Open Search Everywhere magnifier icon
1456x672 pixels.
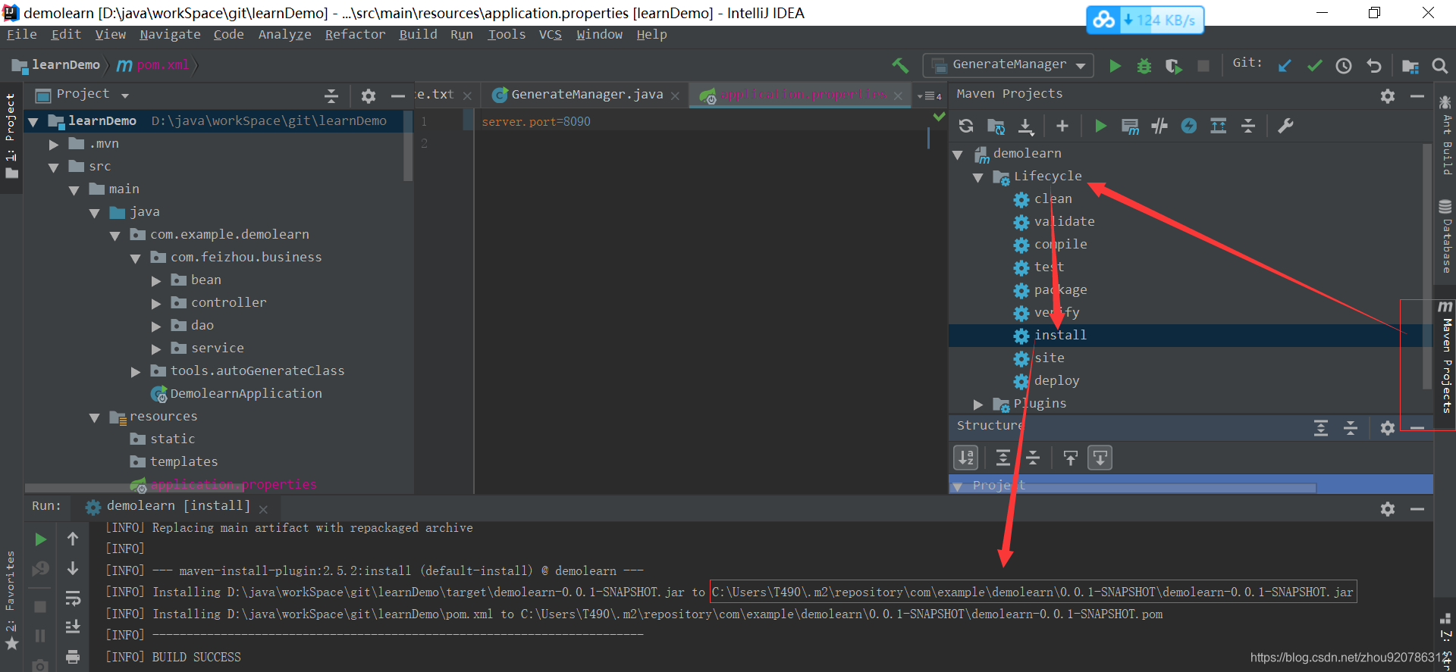1439,66
